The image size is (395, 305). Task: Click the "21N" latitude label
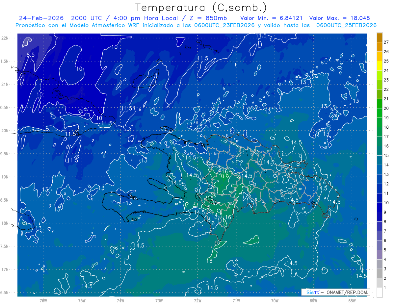coord(5,84)
